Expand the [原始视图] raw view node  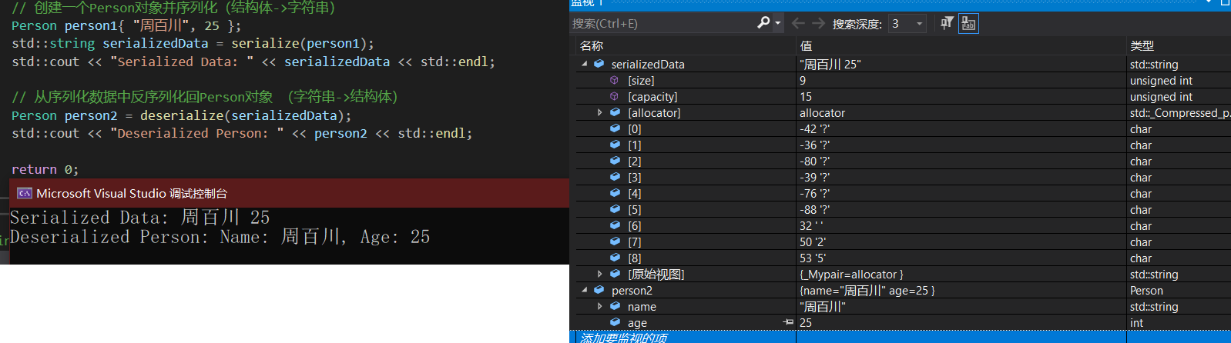pyautogui.click(x=600, y=275)
